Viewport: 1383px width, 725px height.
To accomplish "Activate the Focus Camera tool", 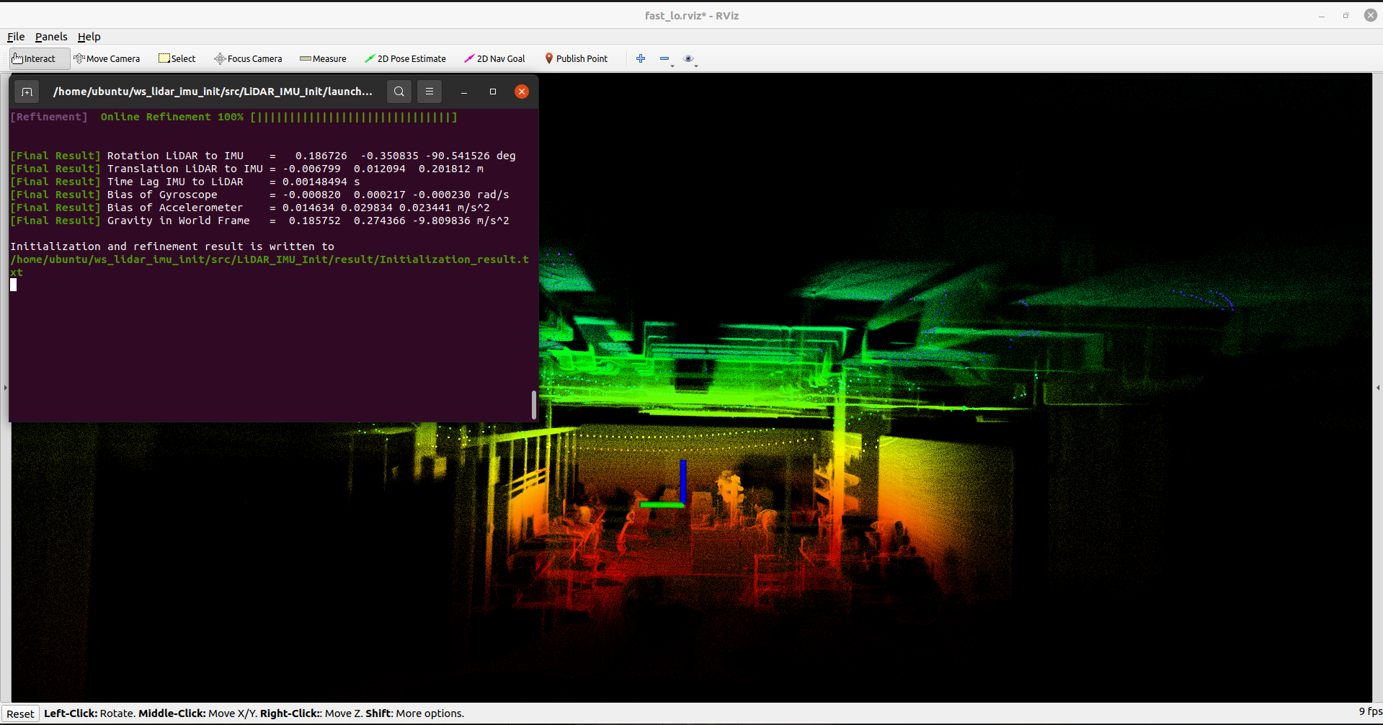I will [248, 59].
